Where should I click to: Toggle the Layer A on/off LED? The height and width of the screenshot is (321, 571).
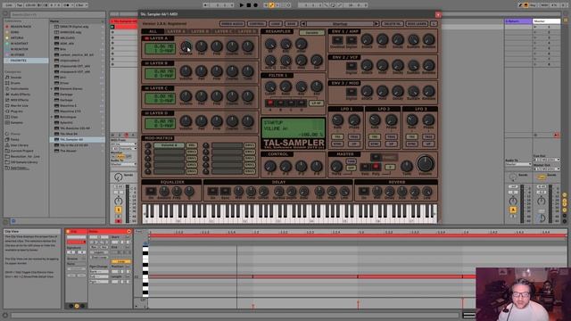[146, 38]
